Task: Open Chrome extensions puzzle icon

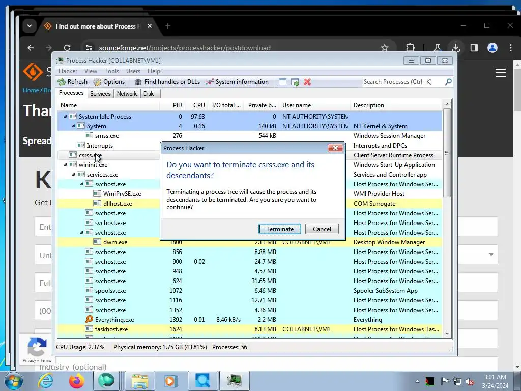Action: tap(411, 48)
